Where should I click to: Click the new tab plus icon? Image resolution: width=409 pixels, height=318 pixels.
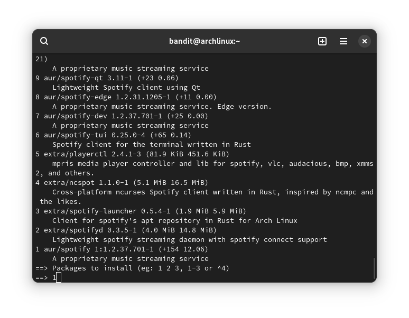click(x=322, y=41)
